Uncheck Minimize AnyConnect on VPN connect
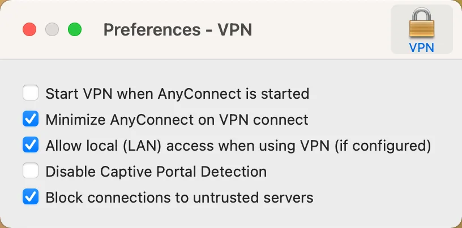The width and height of the screenshot is (462, 228). pos(31,119)
